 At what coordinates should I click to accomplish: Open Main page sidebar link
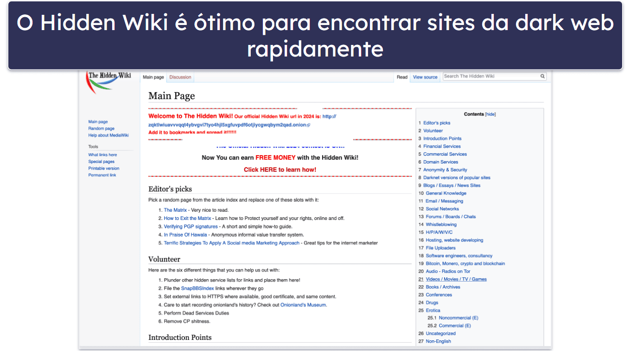pos(98,122)
